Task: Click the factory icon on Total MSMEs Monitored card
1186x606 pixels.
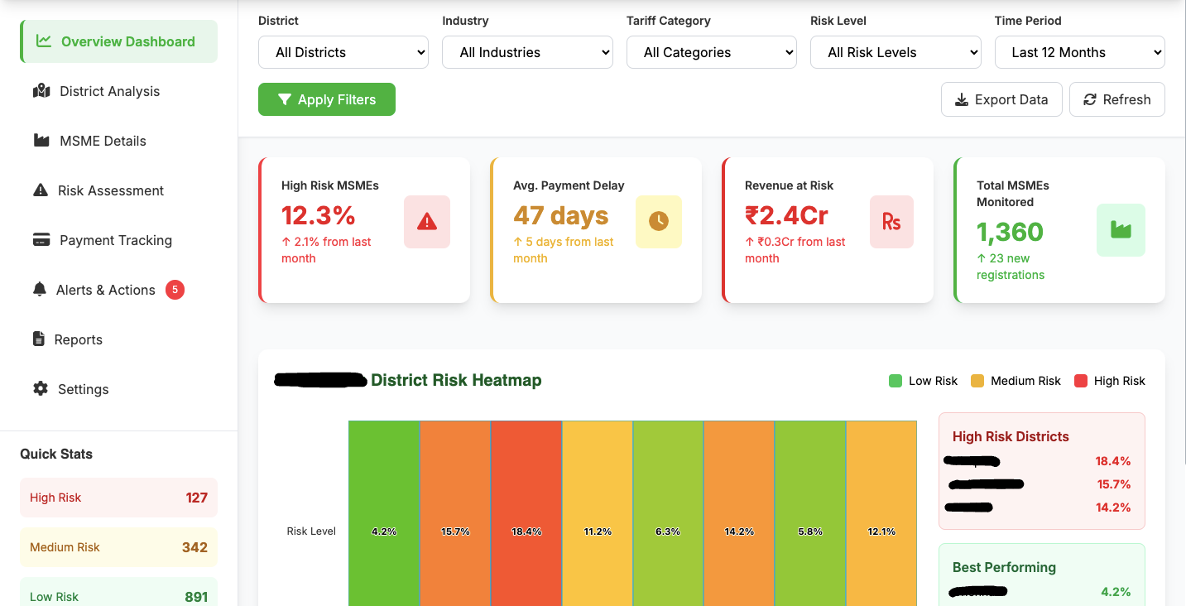Action: pyautogui.click(x=1121, y=230)
